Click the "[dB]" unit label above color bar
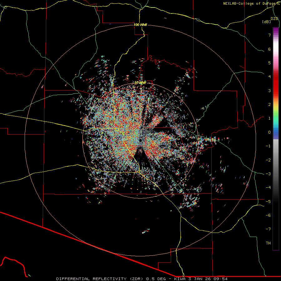 (266, 22)
